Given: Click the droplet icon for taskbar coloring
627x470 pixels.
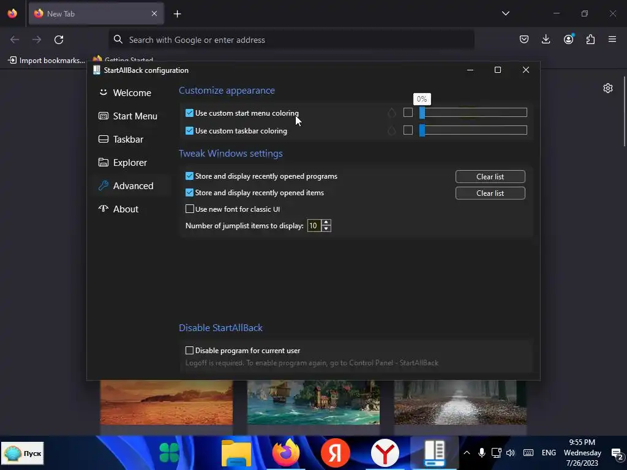Looking at the screenshot, I should point(392,131).
